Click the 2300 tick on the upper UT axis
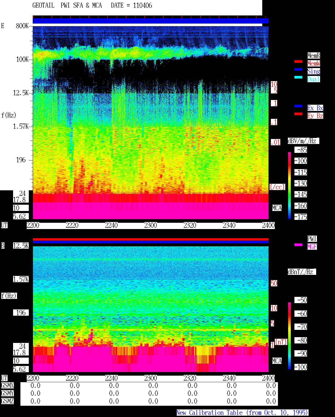Screen dimensions: 335x417 coord(150,225)
